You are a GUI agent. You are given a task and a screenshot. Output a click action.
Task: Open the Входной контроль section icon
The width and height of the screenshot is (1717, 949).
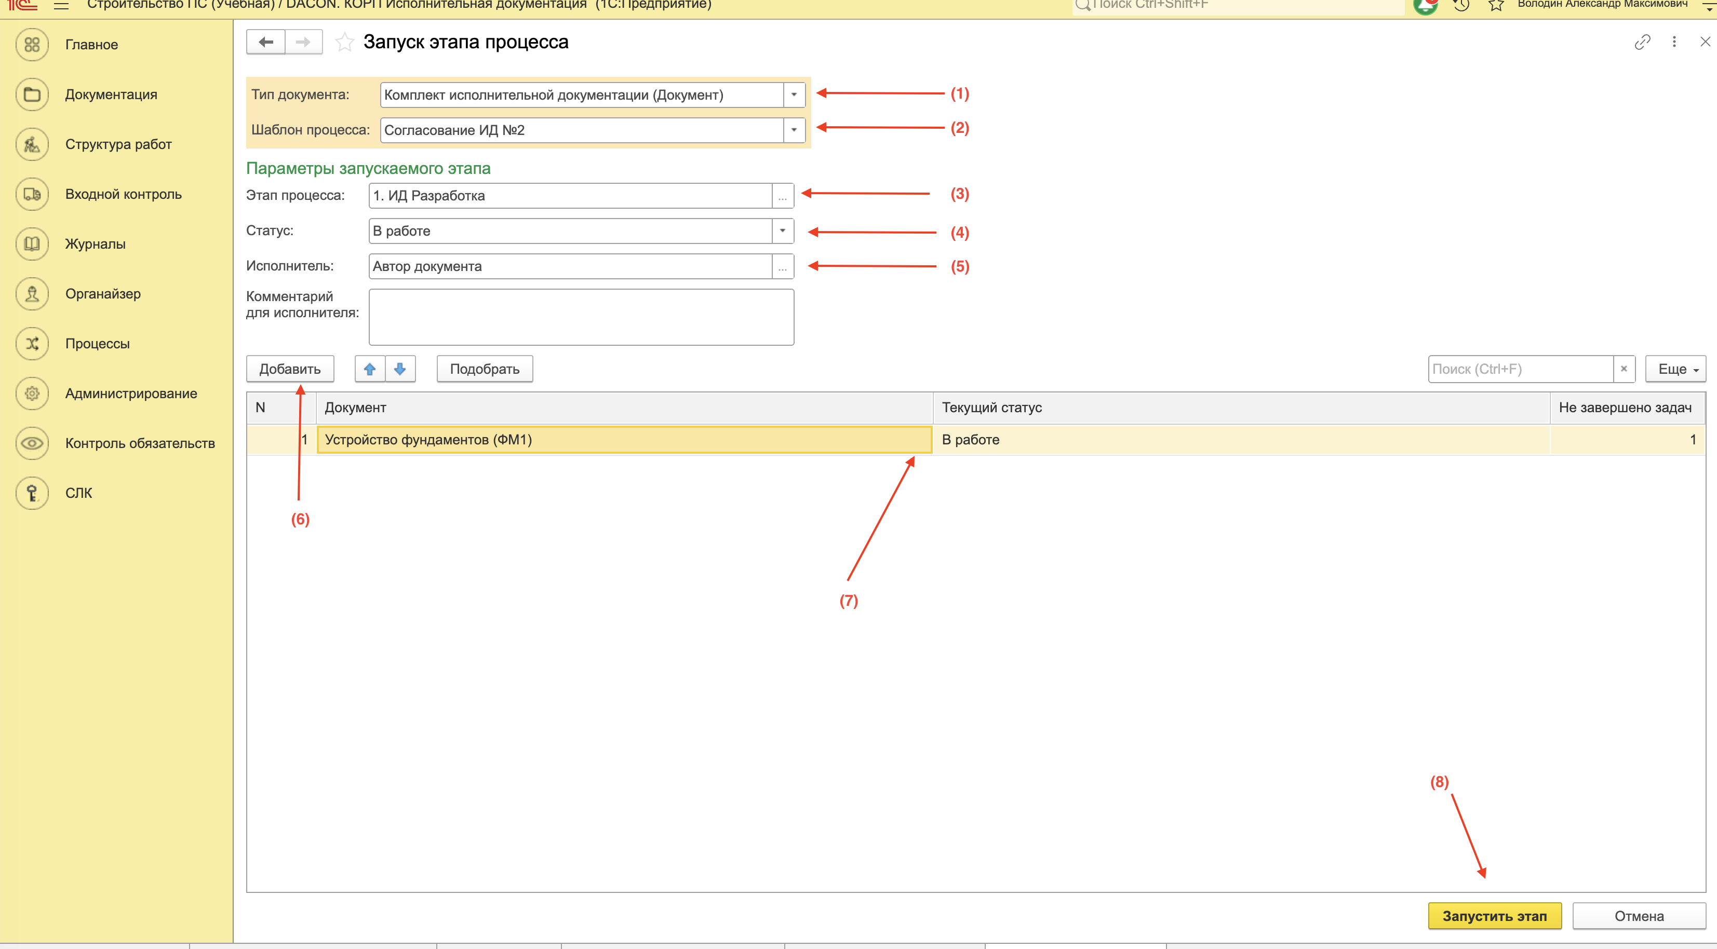32,194
